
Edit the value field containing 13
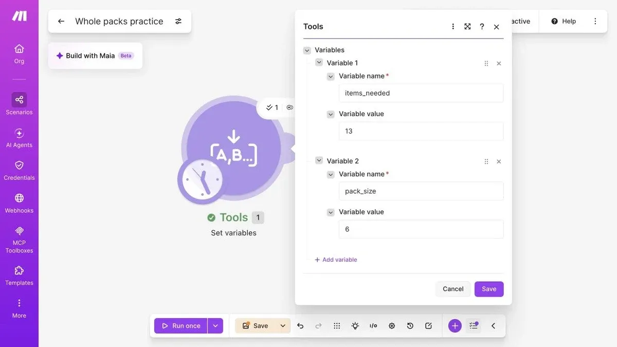(x=421, y=131)
